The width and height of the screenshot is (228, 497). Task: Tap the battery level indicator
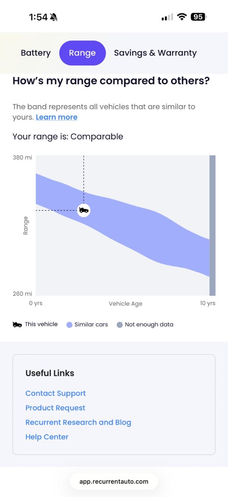coord(199,17)
